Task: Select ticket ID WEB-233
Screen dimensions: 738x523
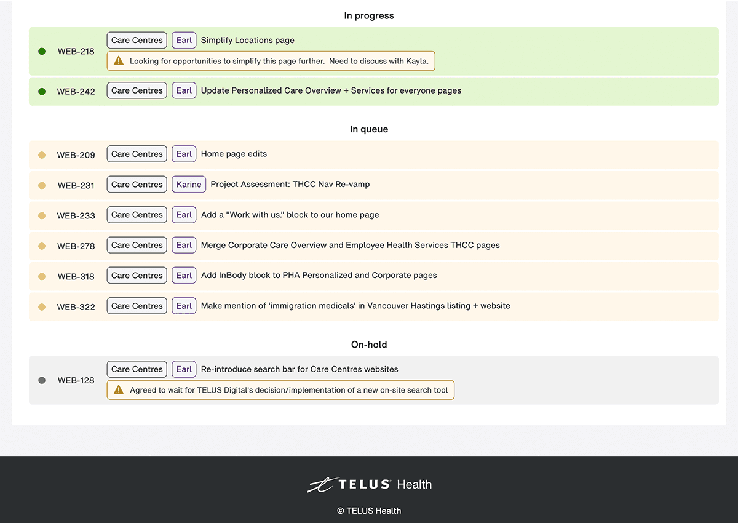Action: pyautogui.click(x=76, y=216)
